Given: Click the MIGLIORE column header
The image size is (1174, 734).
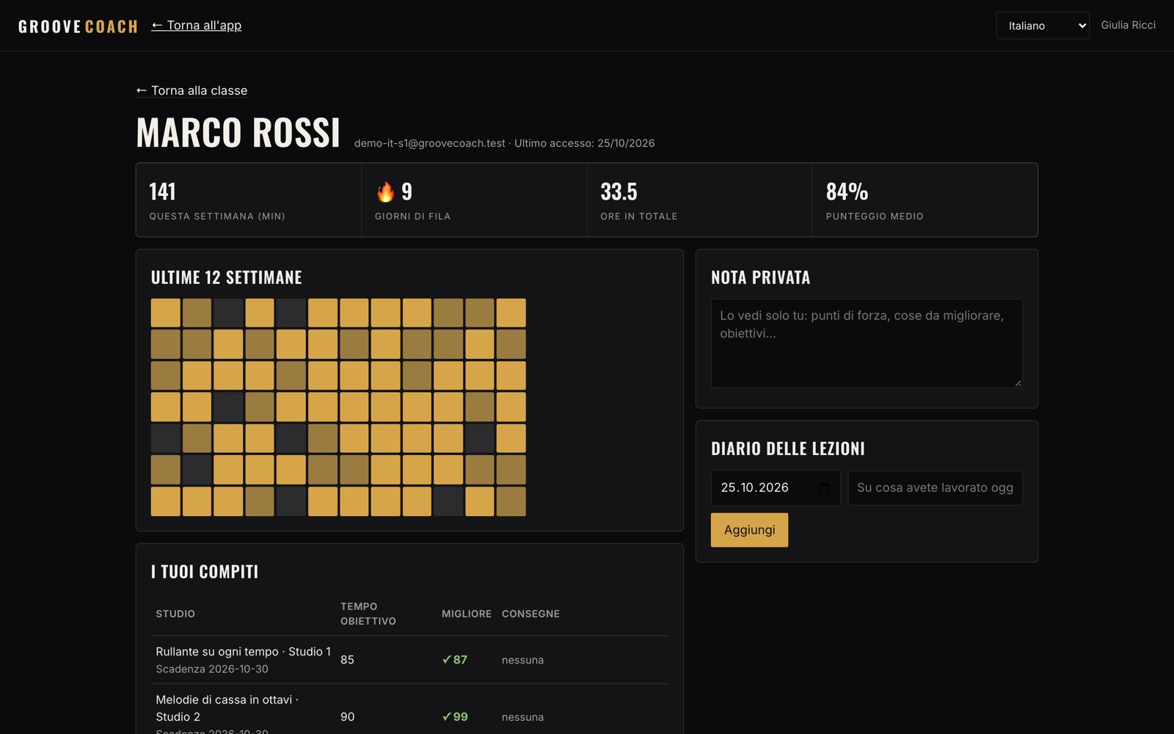Looking at the screenshot, I should point(467,614).
